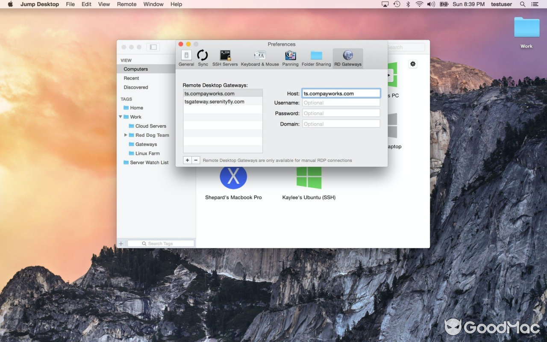Open the SSH Servers settings
This screenshot has width=547, height=342.
pos(225,57)
